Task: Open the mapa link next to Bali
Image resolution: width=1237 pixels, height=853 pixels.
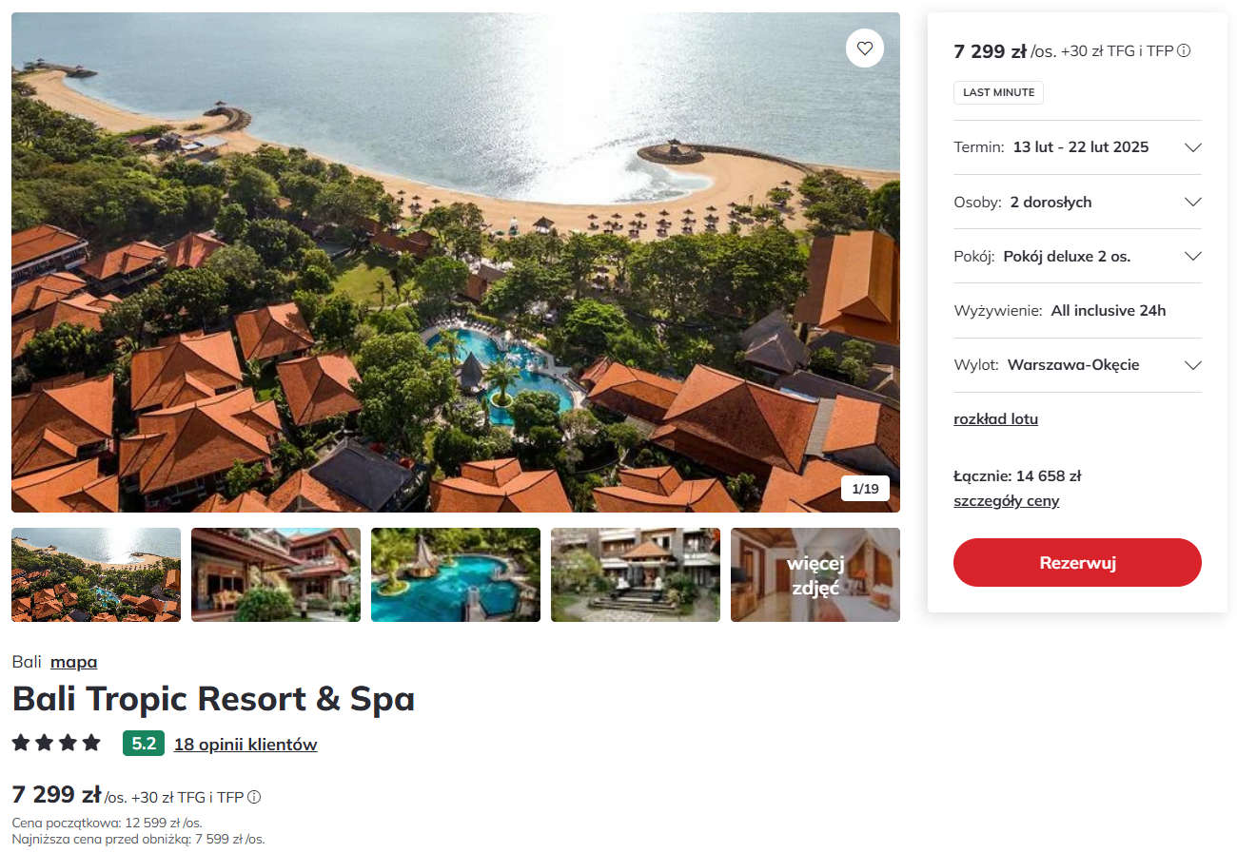Action: 73,662
